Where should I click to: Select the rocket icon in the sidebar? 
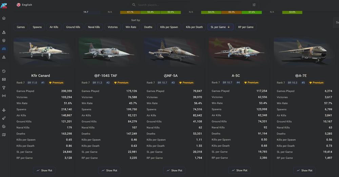(4, 118)
